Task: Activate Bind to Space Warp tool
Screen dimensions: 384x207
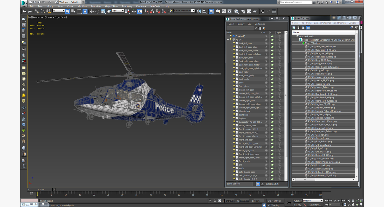Action: (x=49, y=11)
